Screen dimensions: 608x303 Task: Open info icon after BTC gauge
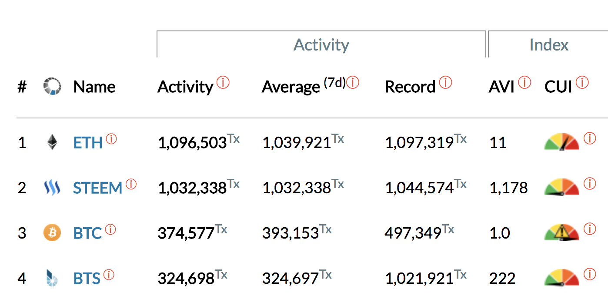(x=589, y=229)
